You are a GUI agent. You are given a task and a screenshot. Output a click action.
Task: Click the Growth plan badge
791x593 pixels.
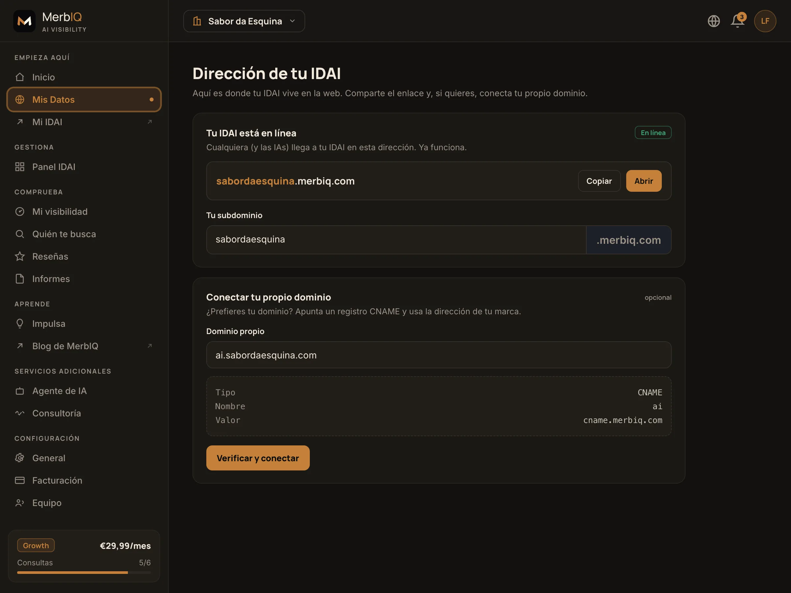36,546
